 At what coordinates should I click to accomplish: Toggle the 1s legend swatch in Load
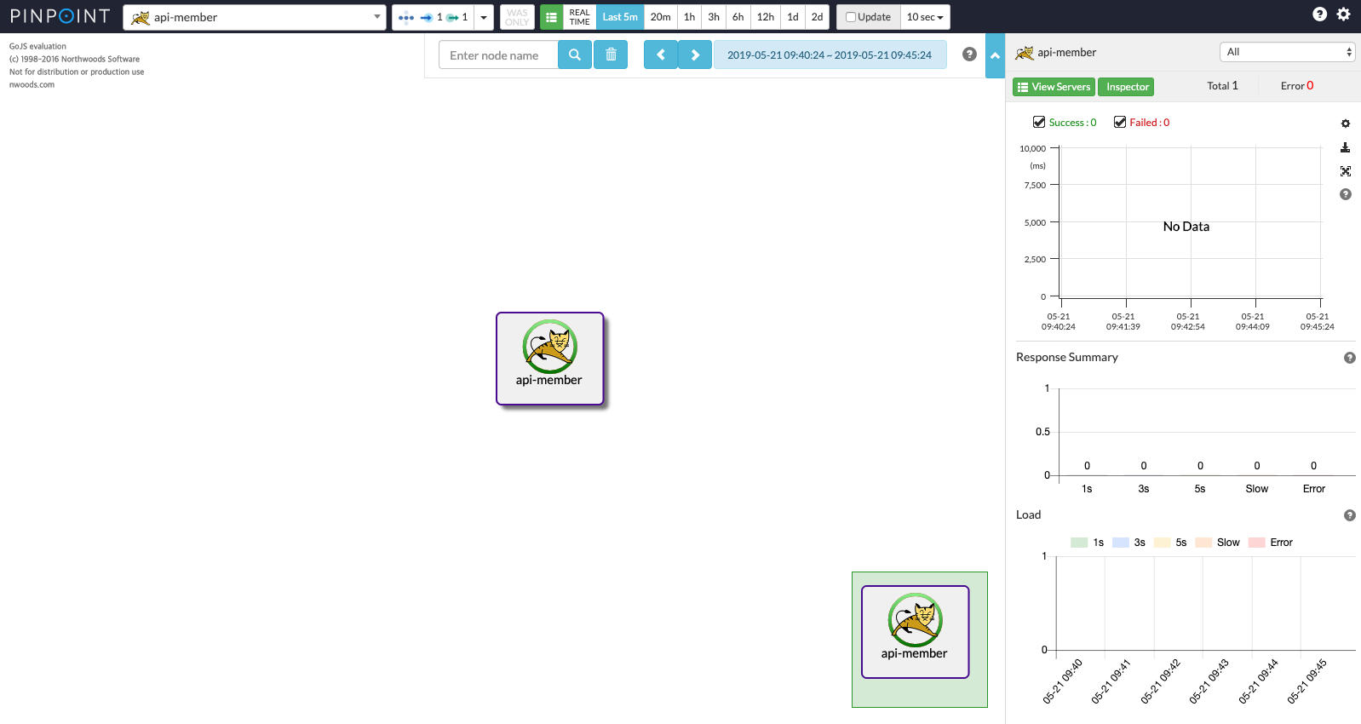coord(1079,543)
